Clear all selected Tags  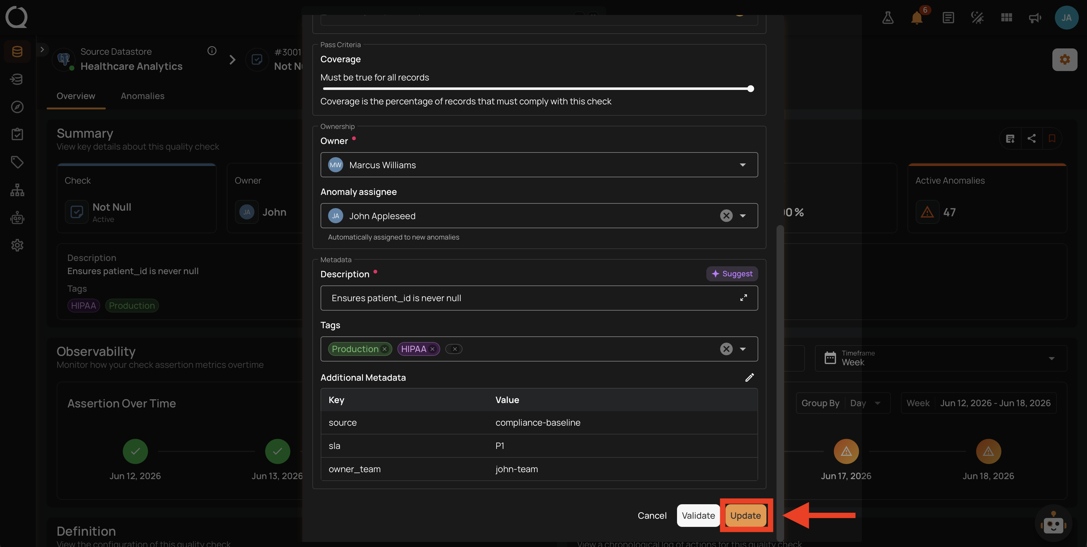(726, 349)
